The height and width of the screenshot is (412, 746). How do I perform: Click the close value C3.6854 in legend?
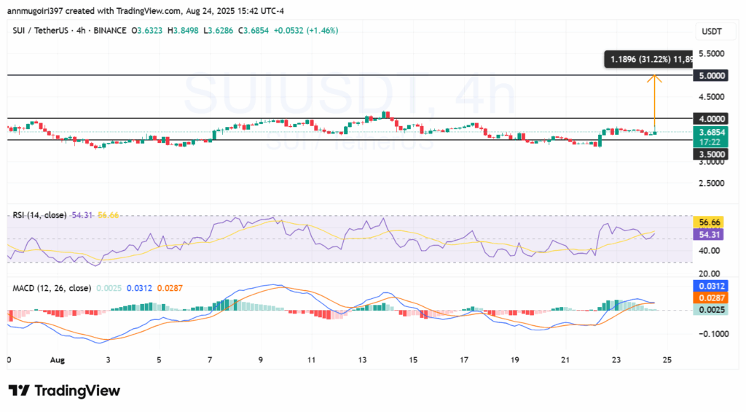(253, 31)
